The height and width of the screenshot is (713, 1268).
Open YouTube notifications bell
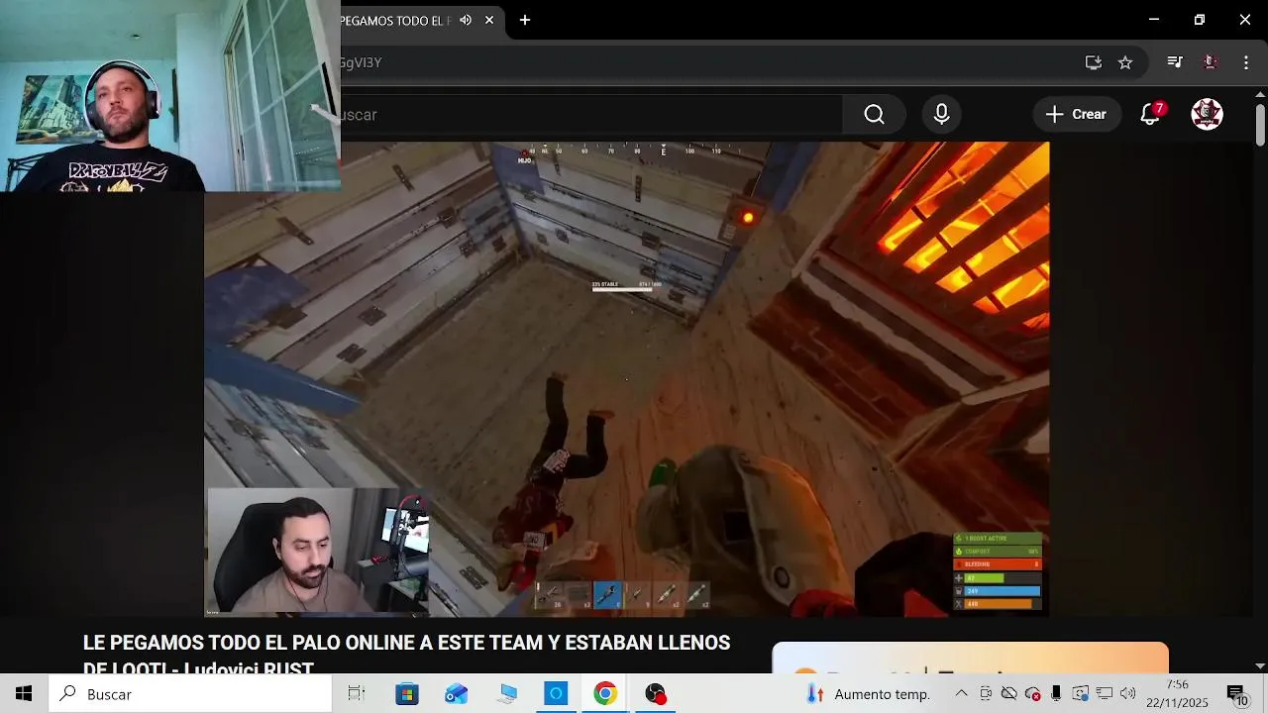click(1150, 114)
